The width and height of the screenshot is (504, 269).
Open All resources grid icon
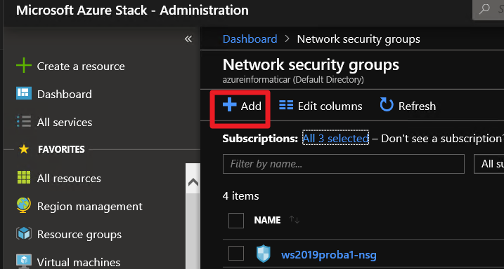(x=24, y=177)
